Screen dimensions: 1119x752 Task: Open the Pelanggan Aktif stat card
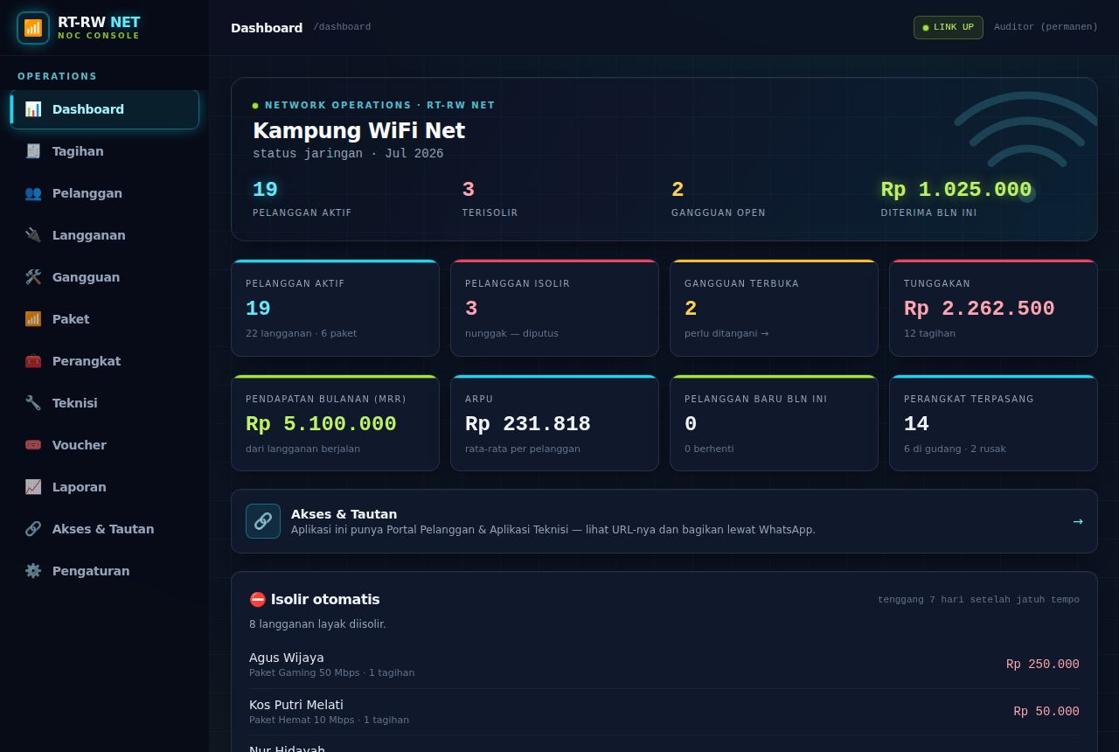pyautogui.click(x=335, y=308)
